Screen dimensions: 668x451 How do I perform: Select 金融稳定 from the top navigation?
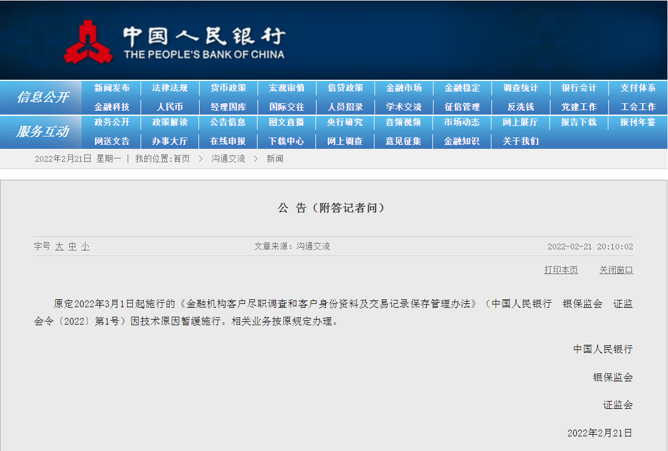[462, 88]
